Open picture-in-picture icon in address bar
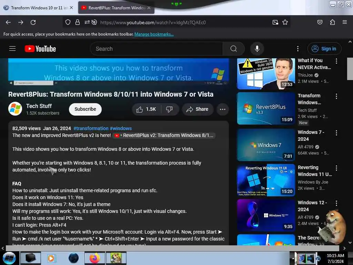Image resolution: width=353 pixels, height=265 pixels. (275, 22)
